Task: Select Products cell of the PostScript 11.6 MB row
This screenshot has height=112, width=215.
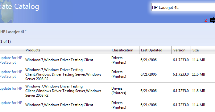Action: [63, 74]
